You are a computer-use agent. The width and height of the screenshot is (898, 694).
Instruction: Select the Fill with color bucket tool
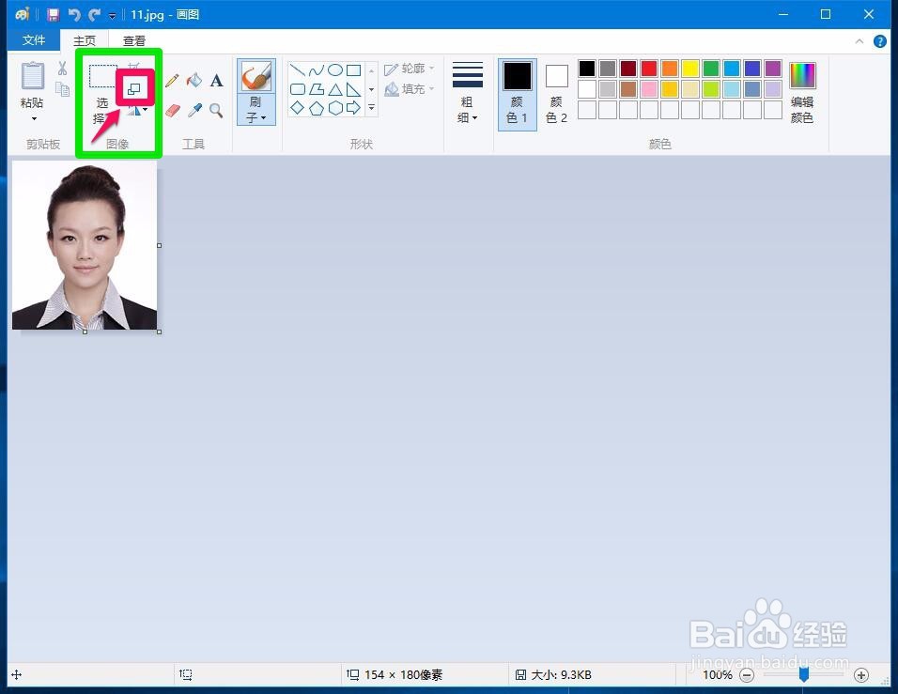click(194, 80)
